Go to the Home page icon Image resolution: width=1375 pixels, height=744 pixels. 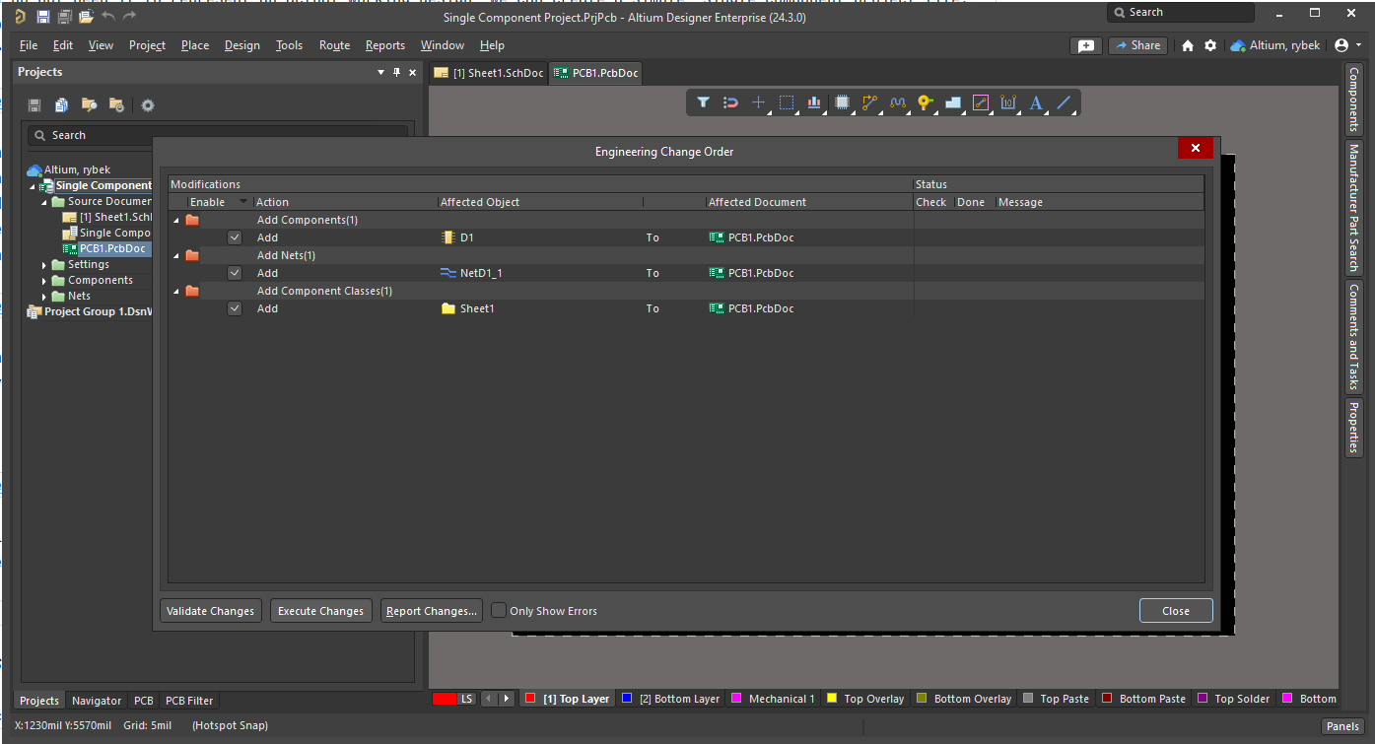1188,45
